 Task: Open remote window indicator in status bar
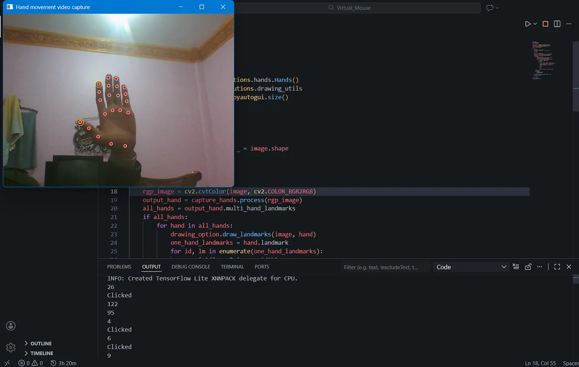point(7,363)
